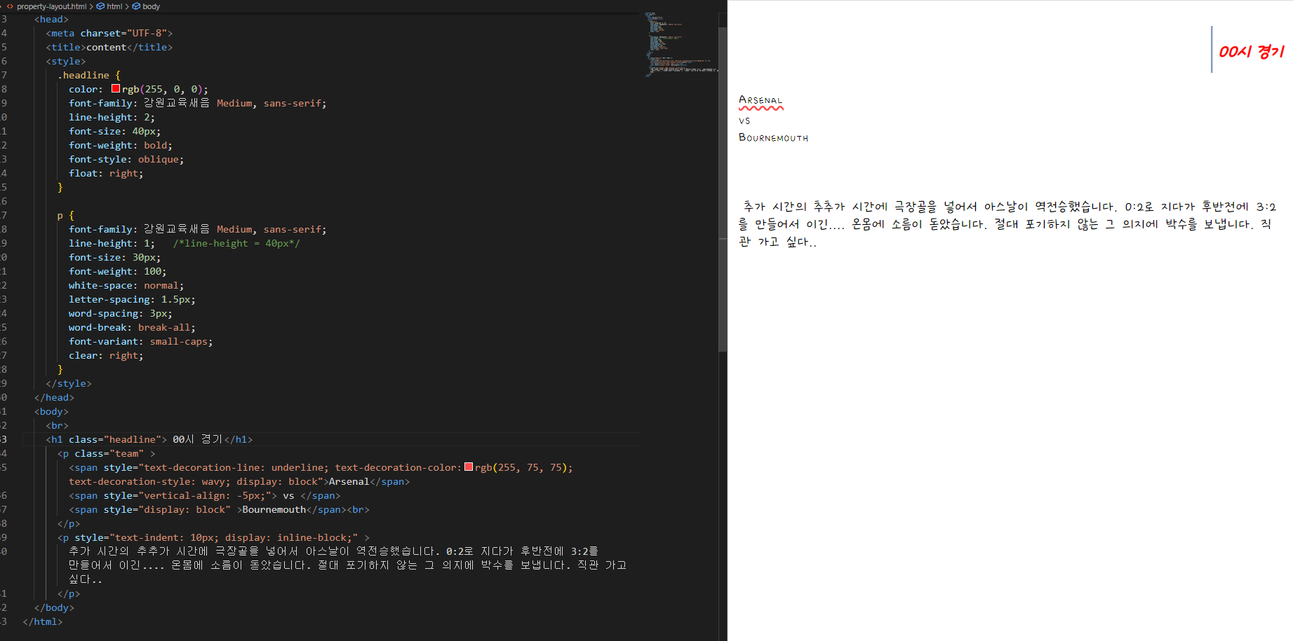Click the closing '</html>' tag line
This screenshot has width=1293, height=641.
tap(43, 621)
